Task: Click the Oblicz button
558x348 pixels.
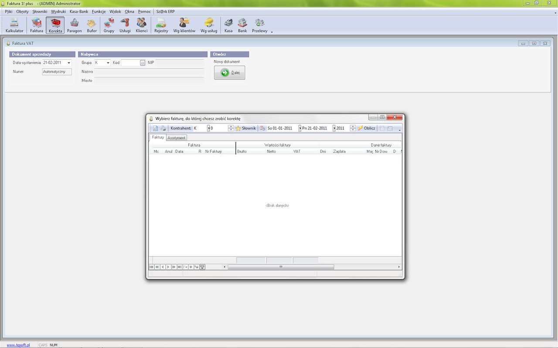Action: (x=367, y=128)
